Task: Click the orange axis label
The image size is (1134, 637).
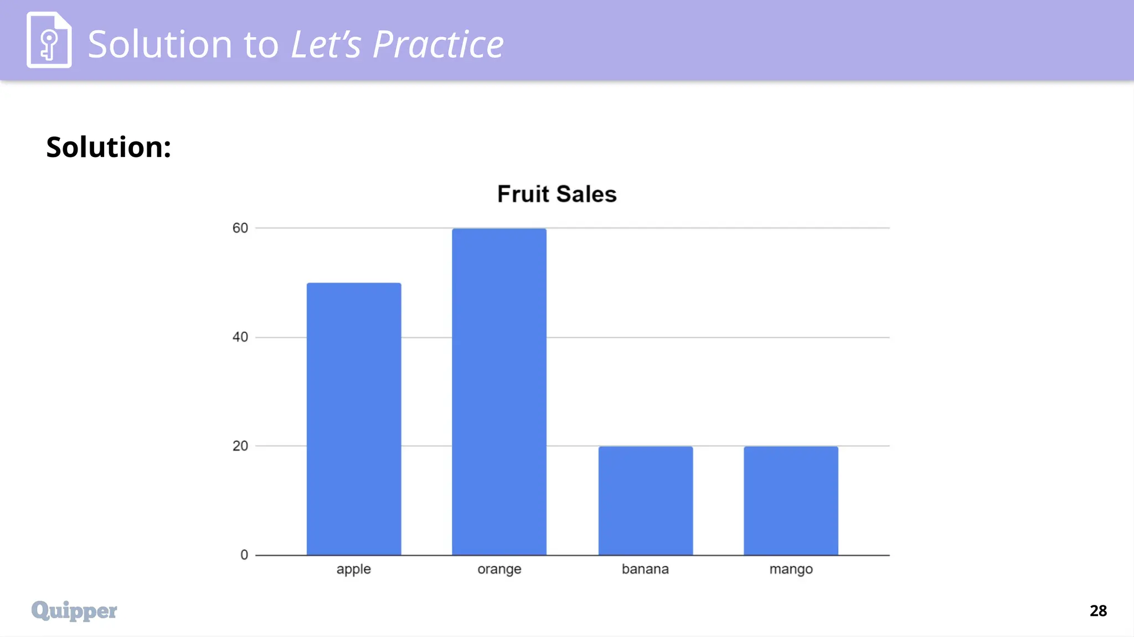Action: 499,570
